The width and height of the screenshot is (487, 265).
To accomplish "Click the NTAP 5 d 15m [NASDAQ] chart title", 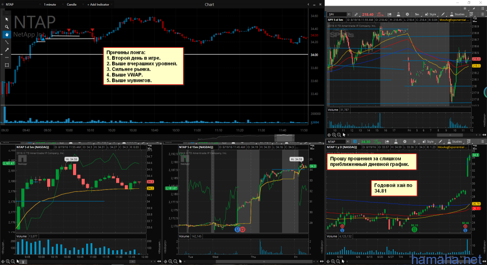I will pyautogui.click(x=196, y=147).
